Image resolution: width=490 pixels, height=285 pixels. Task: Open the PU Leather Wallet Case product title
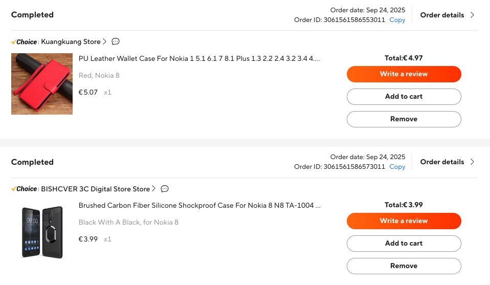point(199,58)
